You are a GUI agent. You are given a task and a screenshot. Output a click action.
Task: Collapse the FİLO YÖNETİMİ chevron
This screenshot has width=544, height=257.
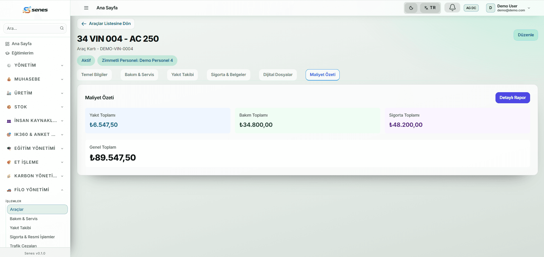tap(62, 190)
